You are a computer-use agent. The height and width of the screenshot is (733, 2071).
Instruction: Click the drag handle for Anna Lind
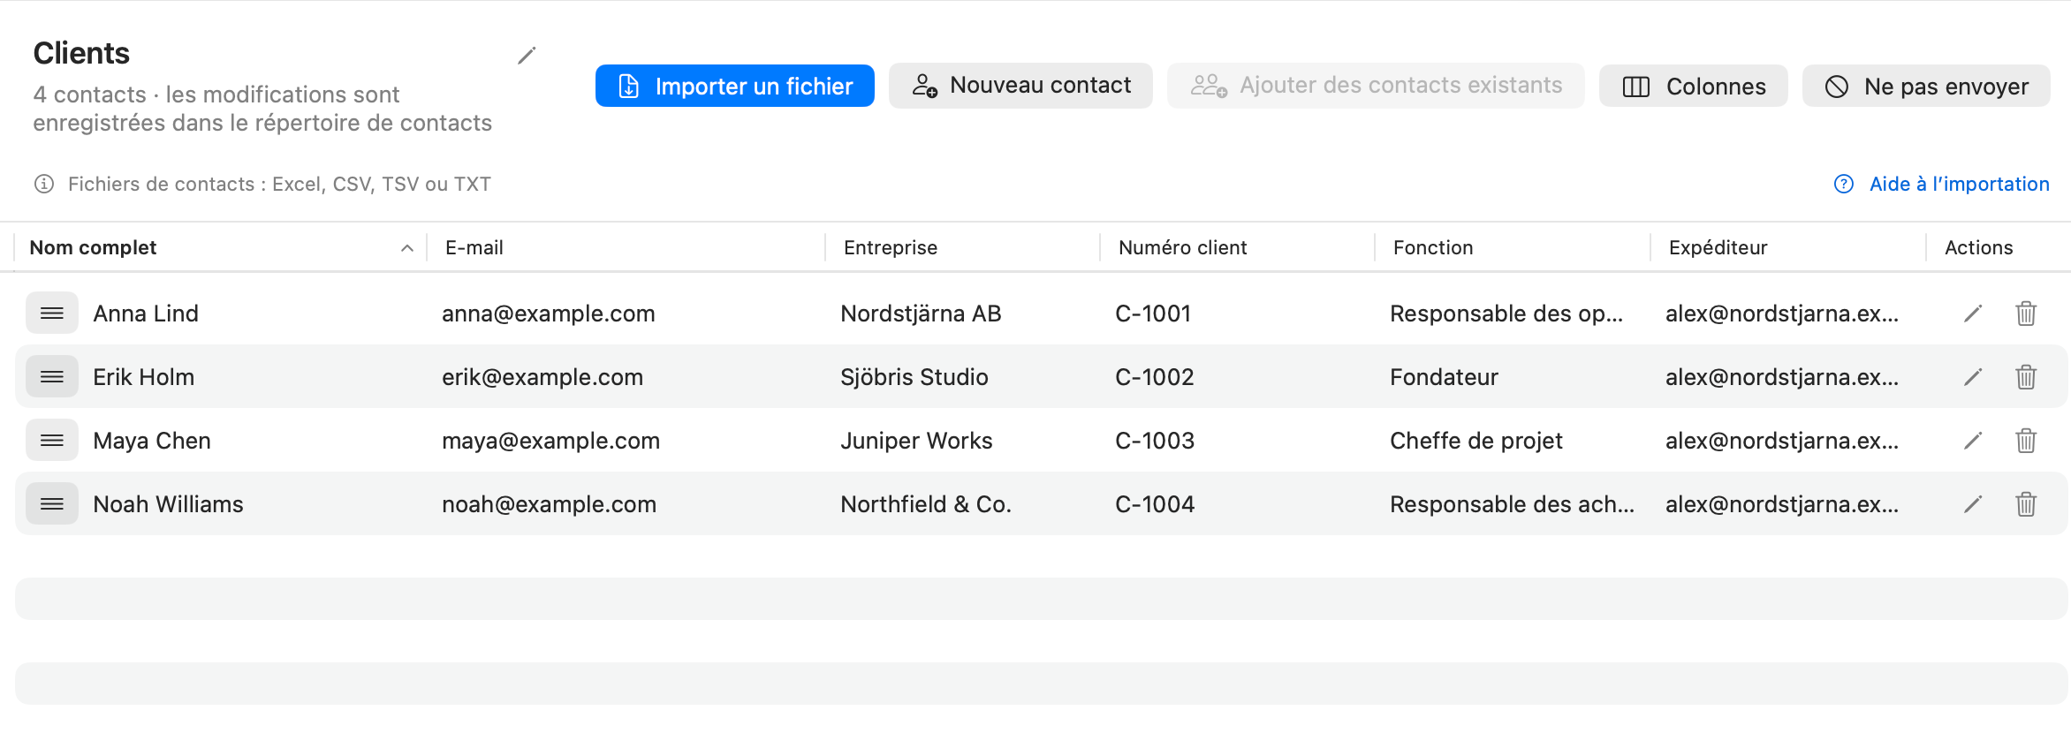click(52, 314)
